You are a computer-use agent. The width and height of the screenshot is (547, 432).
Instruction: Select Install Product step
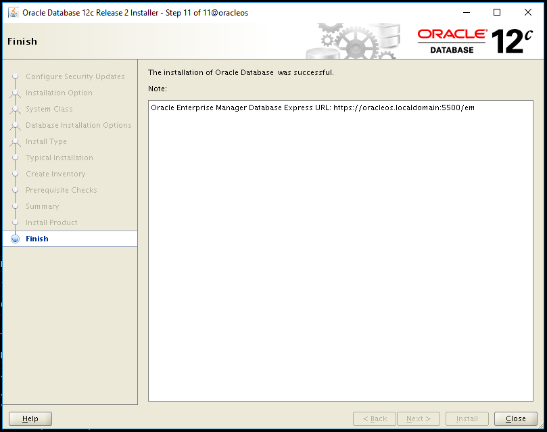coord(51,222)
